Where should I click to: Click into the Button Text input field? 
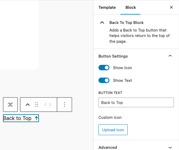[136, 102]
